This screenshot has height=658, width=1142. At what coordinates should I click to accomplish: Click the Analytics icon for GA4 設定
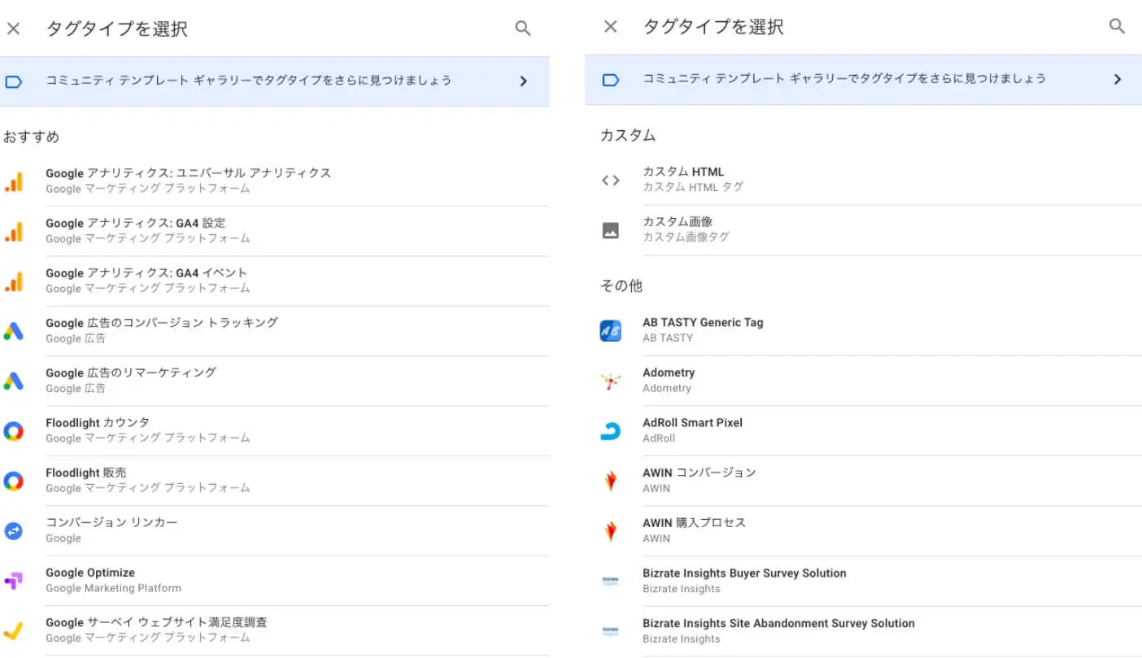pos(13,232)
